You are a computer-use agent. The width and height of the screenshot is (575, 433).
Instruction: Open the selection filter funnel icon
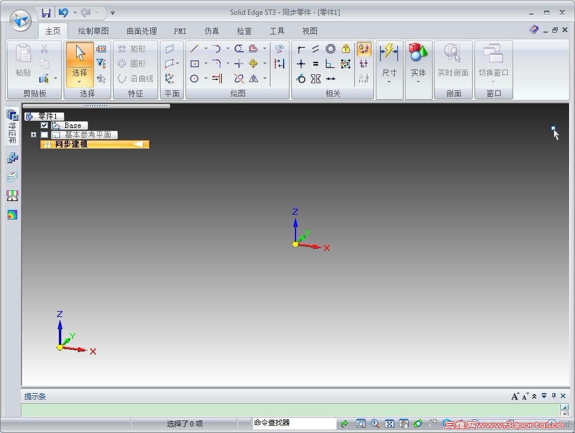[101, 64]
